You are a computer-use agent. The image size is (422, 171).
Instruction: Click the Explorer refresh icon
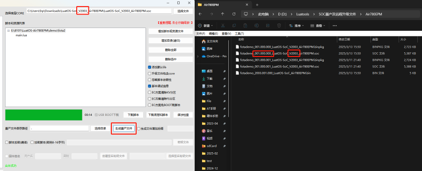pos(234,14)
